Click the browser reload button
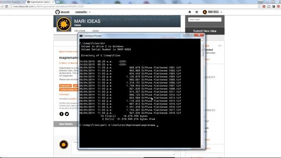The height and width of the screenshot is (158, 281). 7,6
